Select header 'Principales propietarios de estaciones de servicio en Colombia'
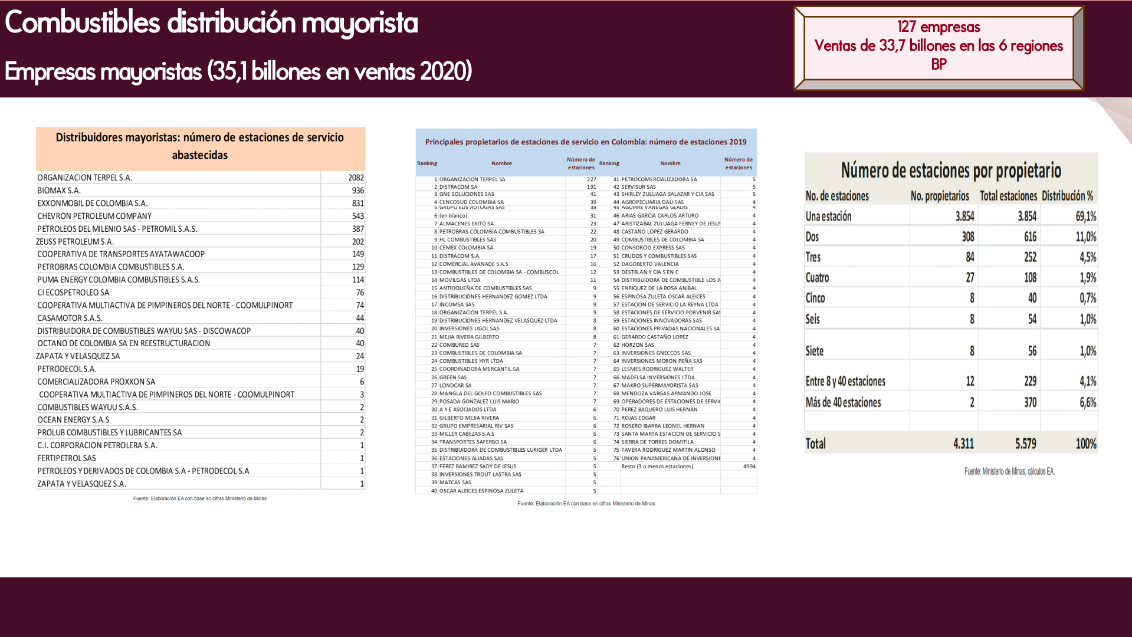1132x637 pixels. (586, 142)
